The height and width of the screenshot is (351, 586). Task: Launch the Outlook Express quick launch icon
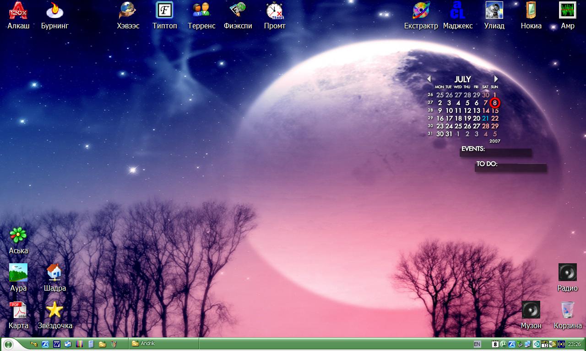pyautogui.click(x=68, y=344)
